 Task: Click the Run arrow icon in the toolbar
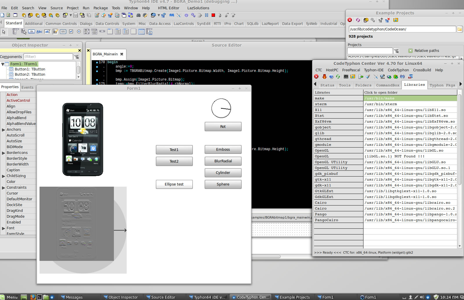200,15
